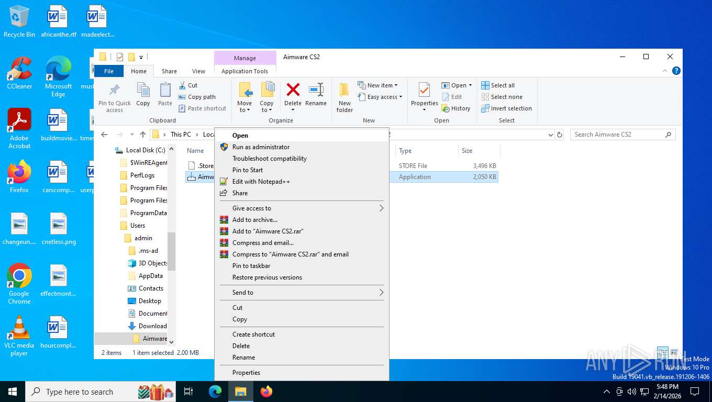This screenshot has width=712, height=402.
Task: Open VLC media player desktop shortcut
Action: click(x=19, y=336)
